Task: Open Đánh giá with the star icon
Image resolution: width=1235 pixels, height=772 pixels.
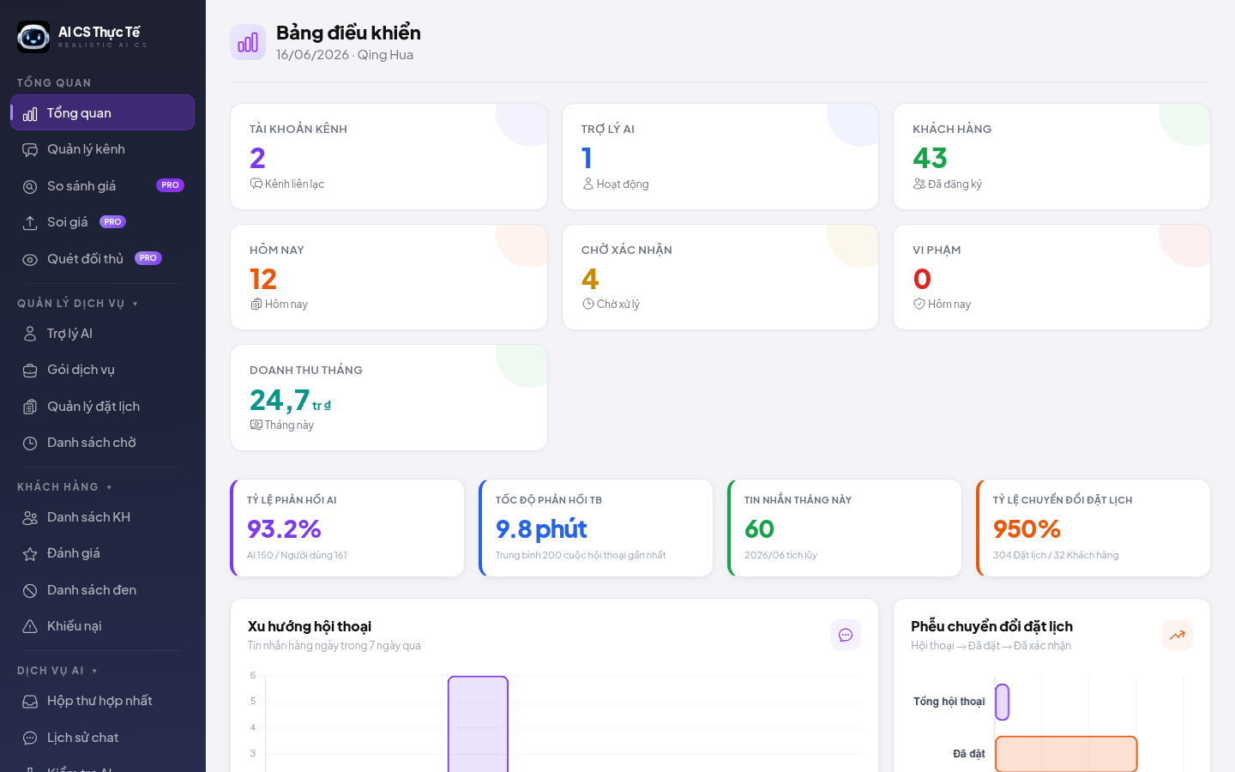Action: tap(103, 553)
